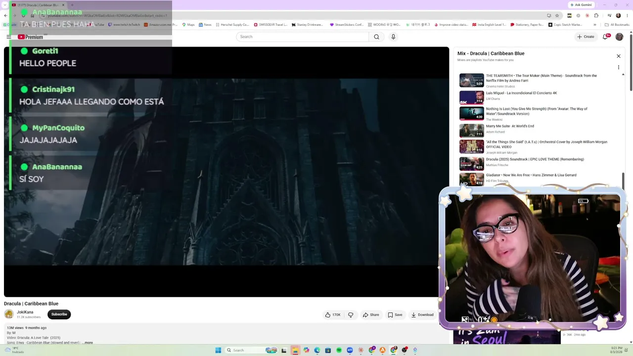Viewport: 633px width, 356px height.
Task: Play Nothing Is Lost Avatar soundtrack thumbnail
Action: [472, 113]
